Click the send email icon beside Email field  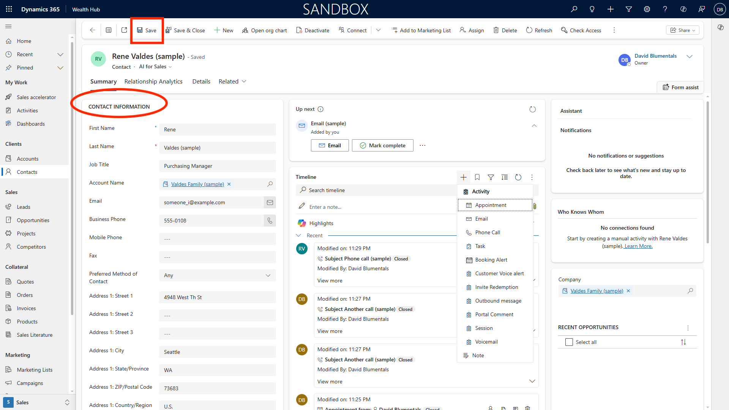[x=270, y=202]
